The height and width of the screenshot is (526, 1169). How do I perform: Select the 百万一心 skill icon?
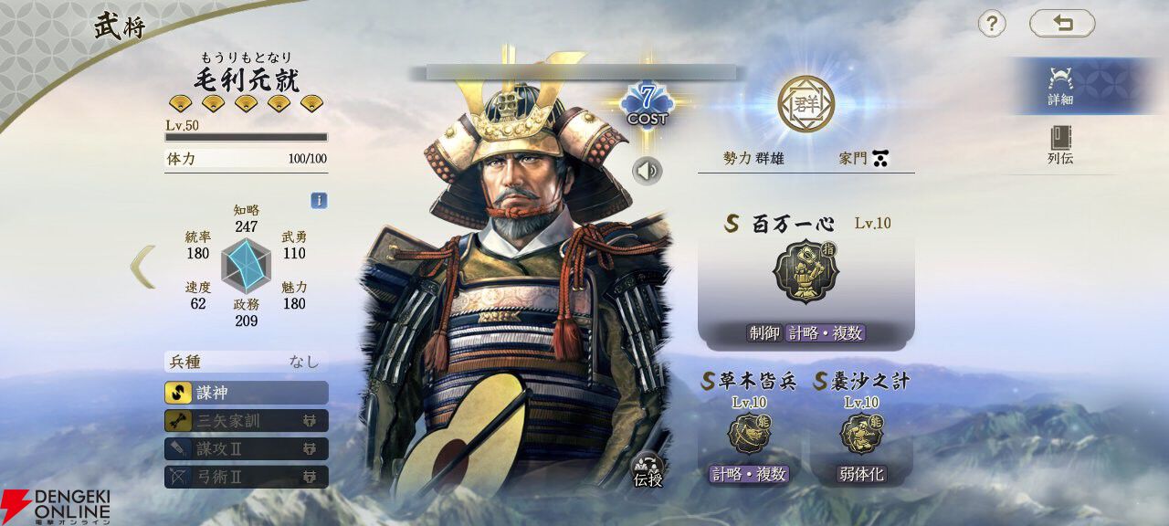(x=804, y=272)
